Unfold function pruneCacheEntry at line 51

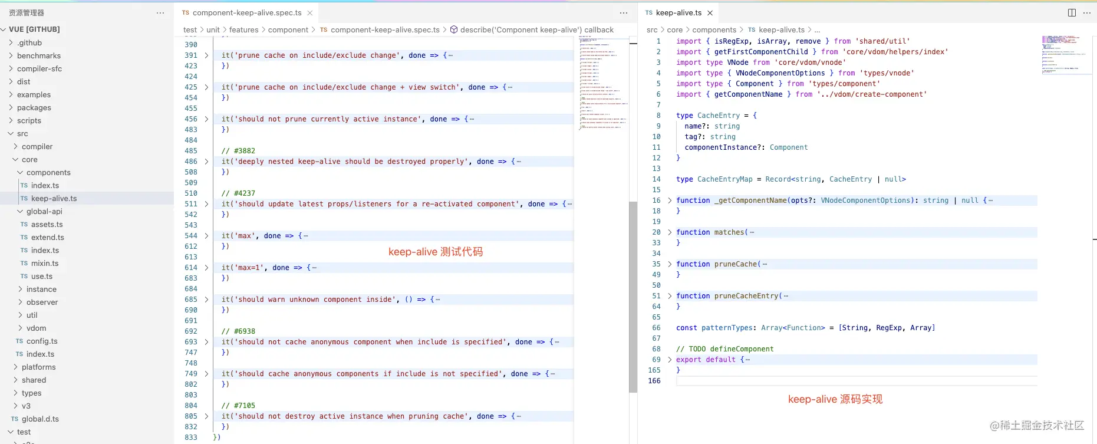(670, 296)
